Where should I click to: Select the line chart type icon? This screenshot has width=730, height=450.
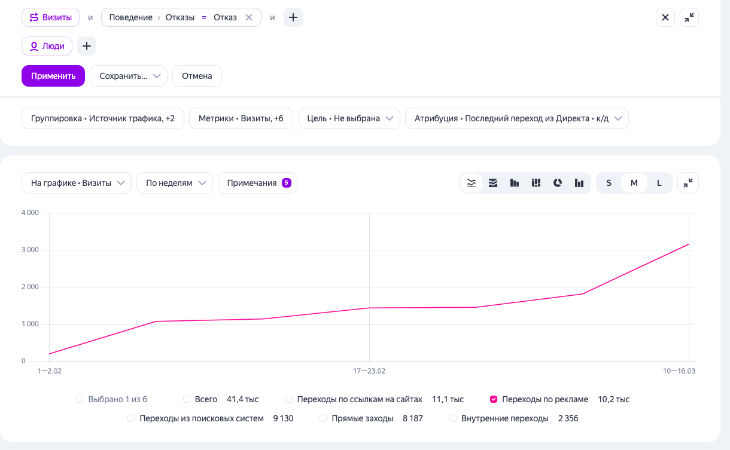(472, 183)
